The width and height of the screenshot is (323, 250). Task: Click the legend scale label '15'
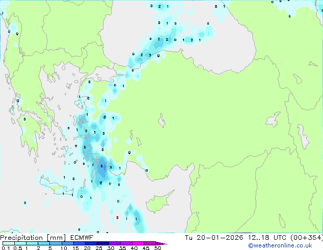pyautogui.click(x=75, y=248)
